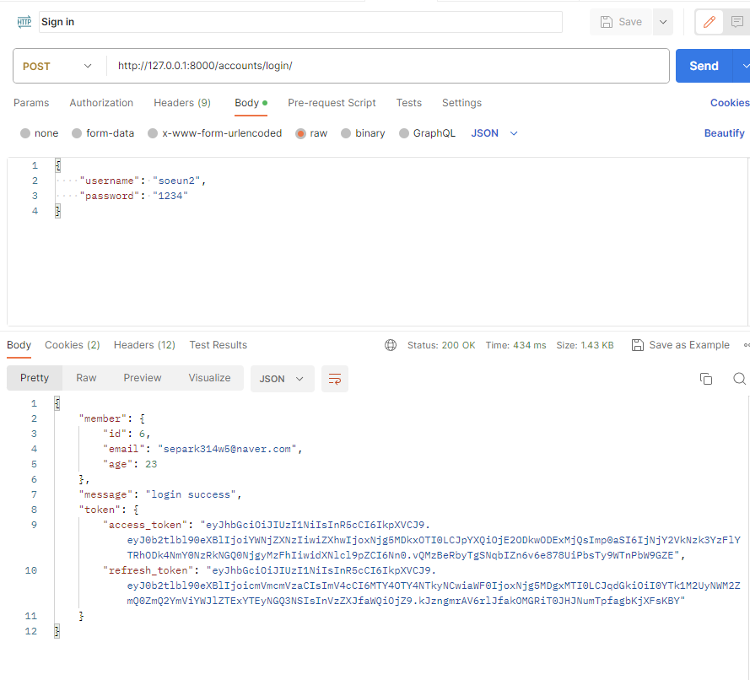Open the Headers (9) tab
The width and height of the screenshot is (750, 680).
pyautogui.click(x=182, y=103)
